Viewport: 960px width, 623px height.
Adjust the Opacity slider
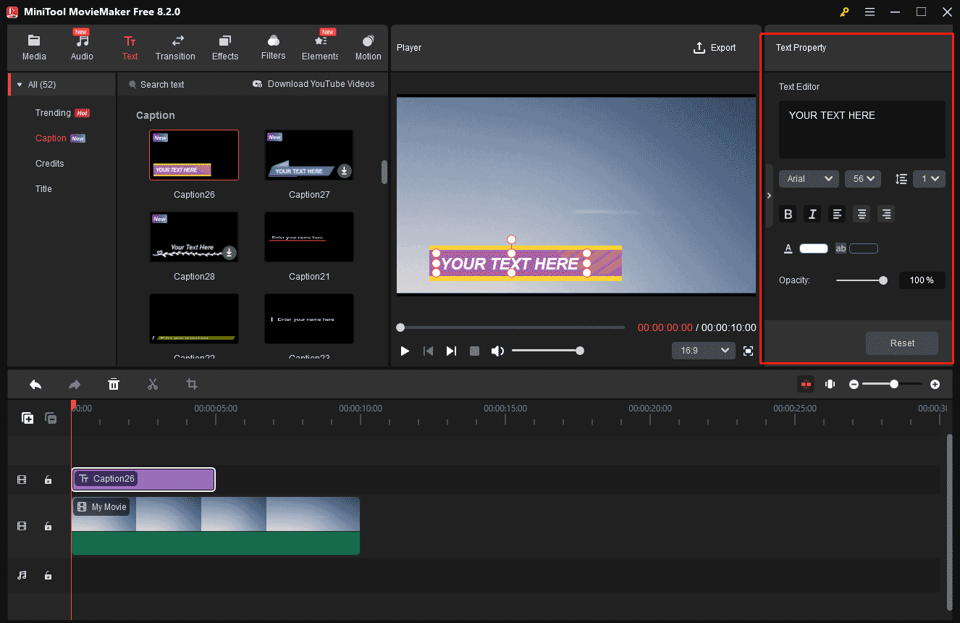click(x=862, y=280)
